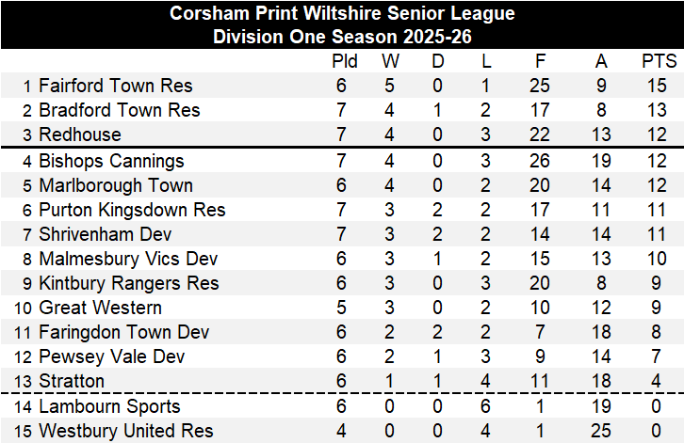Select Purton Kingsdown Res in the table
Screen dimensions: 684x443
tap(132, 210)
